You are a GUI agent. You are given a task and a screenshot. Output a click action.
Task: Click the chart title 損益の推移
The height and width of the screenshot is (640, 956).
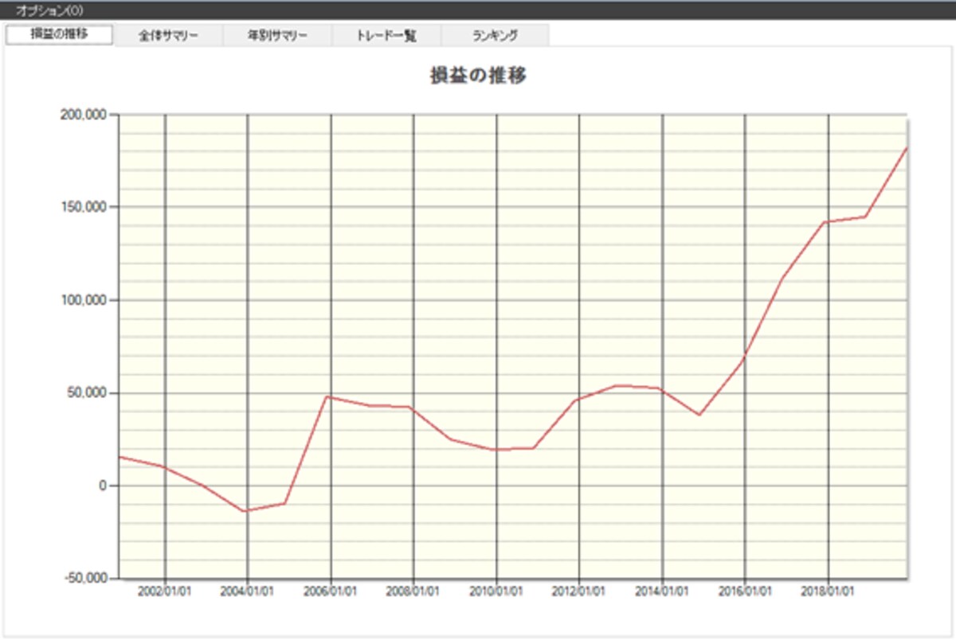point(477,76)
